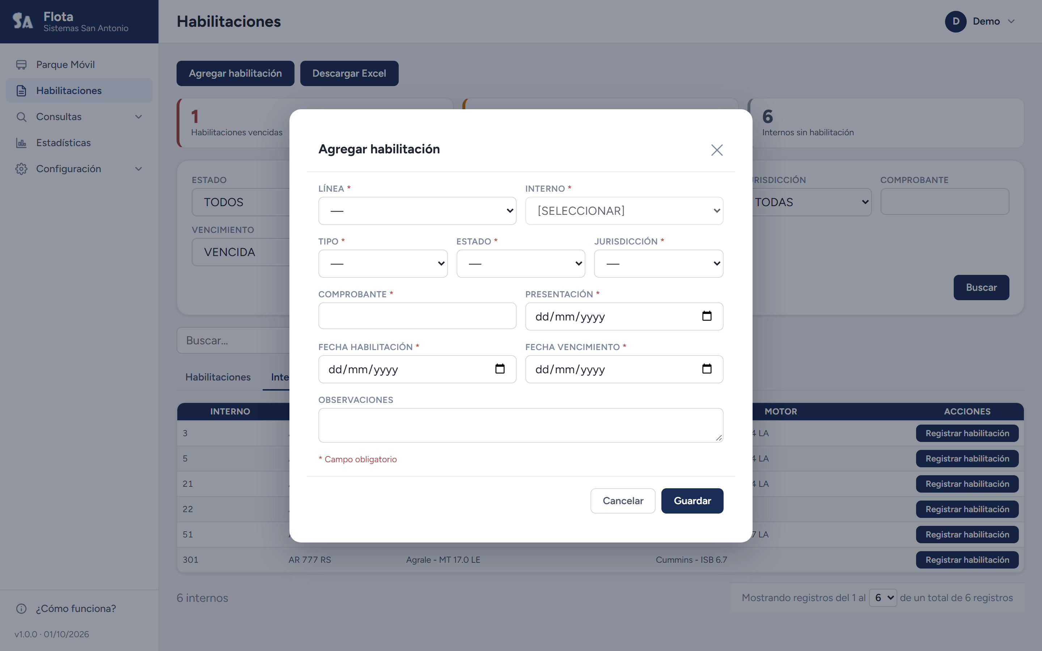This screenshot has width=1042, height=651.
Task: Click Registrar habilitación for interno 22
Action: click(x=967, y=509)
